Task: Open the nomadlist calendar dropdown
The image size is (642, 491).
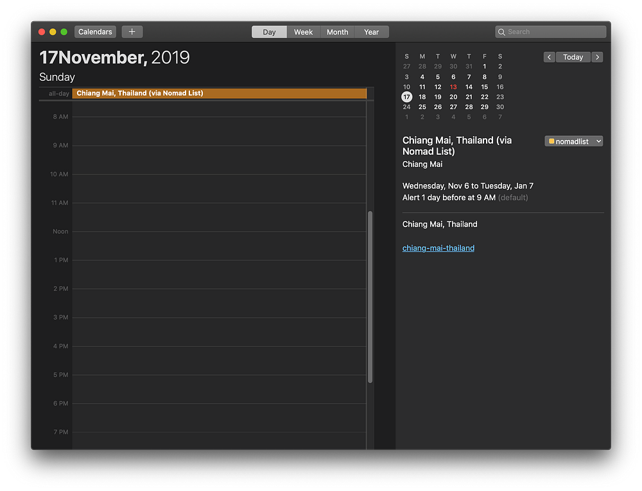Action: click(573, 141)
